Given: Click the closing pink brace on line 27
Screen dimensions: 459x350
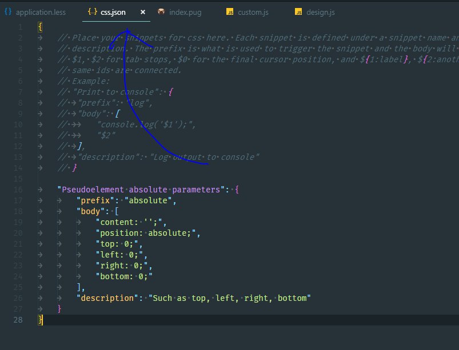Looking at the screenshot, I should click(59, 309).
